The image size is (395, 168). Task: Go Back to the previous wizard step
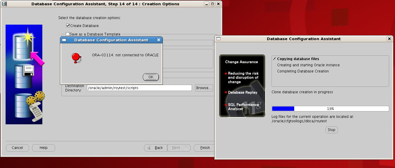click(155, 148)
